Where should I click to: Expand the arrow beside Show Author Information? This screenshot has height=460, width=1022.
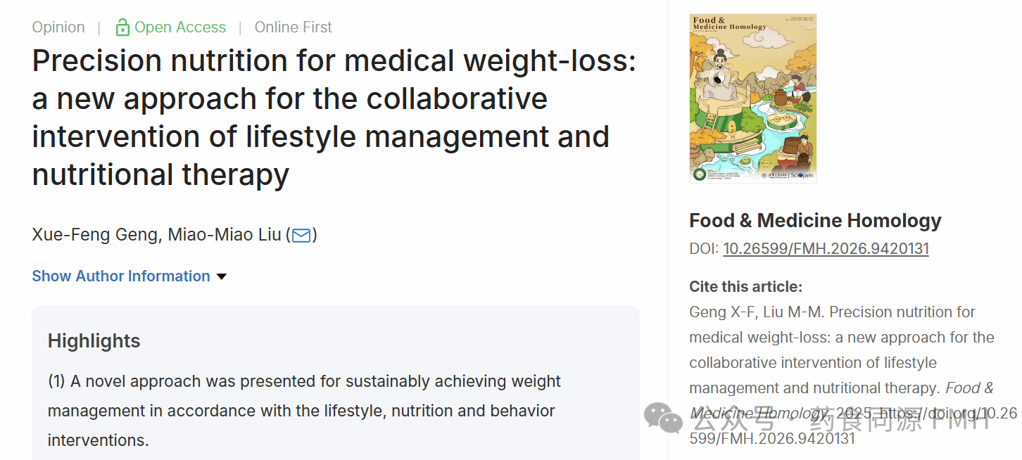(222, 276)
